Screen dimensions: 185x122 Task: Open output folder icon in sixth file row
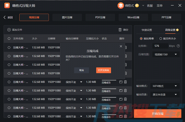tap(121, 91)
